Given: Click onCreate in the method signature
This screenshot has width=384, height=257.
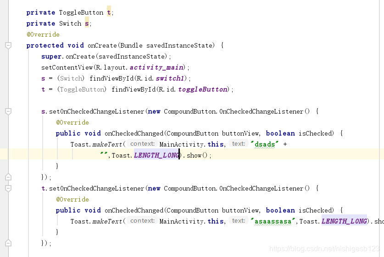Looking at the screenshot, I should tap(102, 45).
